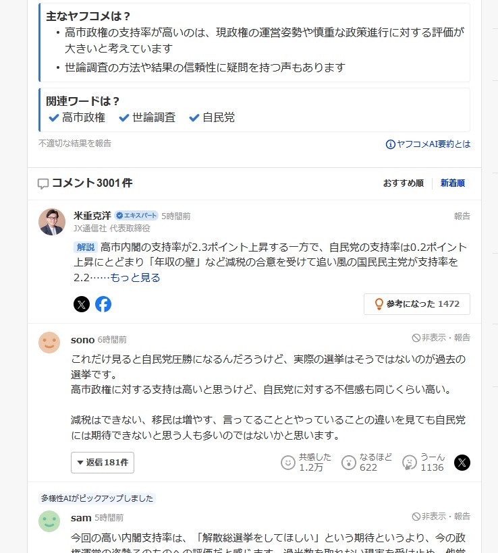Click the 共感した smiley reaction icon
The width and height of the screenshot is (498, 553).
pos(288,463)
